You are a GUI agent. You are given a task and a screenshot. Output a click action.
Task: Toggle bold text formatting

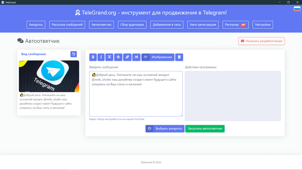(x=93, y=57)
